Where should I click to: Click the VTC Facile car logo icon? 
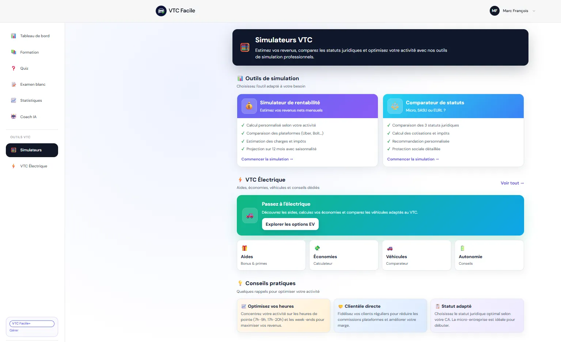pos(161,11)
